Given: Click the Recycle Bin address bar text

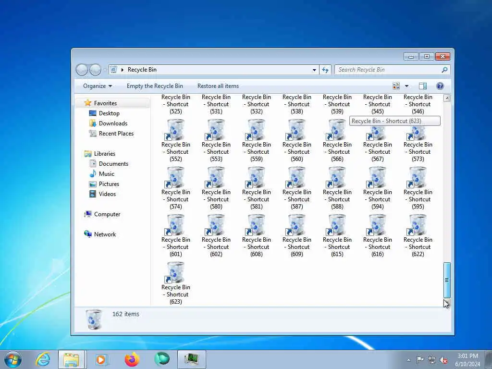Looking at the screenshot, I should 142,70.
